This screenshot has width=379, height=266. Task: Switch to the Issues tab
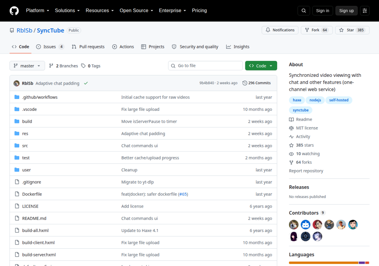click(x=50, y=47)
